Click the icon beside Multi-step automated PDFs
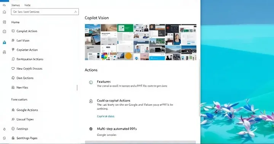This screenshot has height=144, width=274. coord(91,129)
